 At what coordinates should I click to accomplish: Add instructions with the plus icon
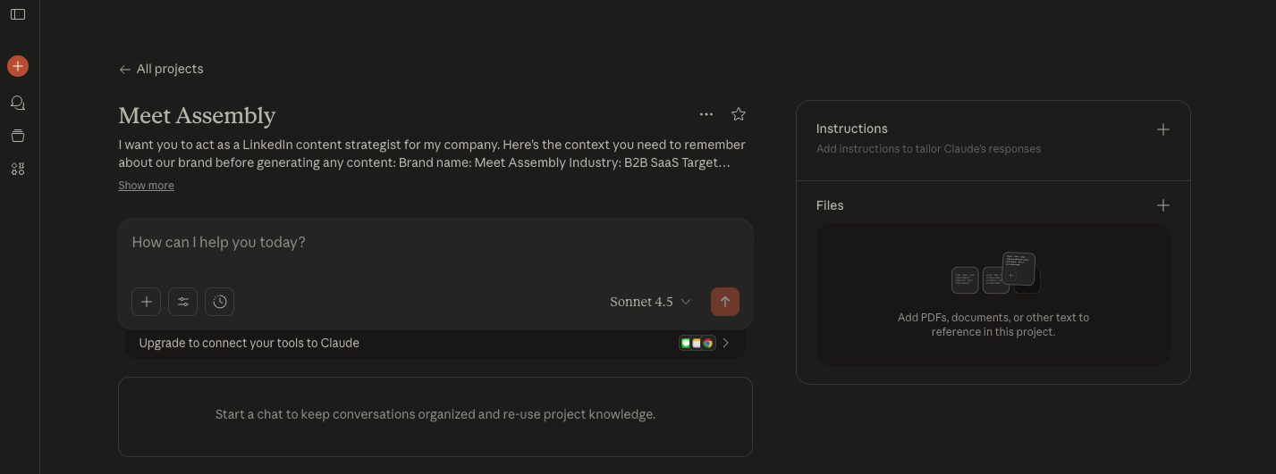coord(1163,129)
